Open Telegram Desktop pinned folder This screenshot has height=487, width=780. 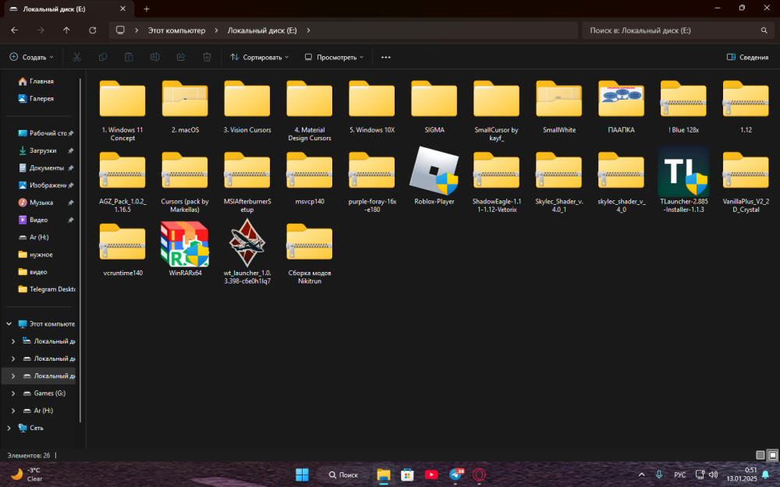46,289
